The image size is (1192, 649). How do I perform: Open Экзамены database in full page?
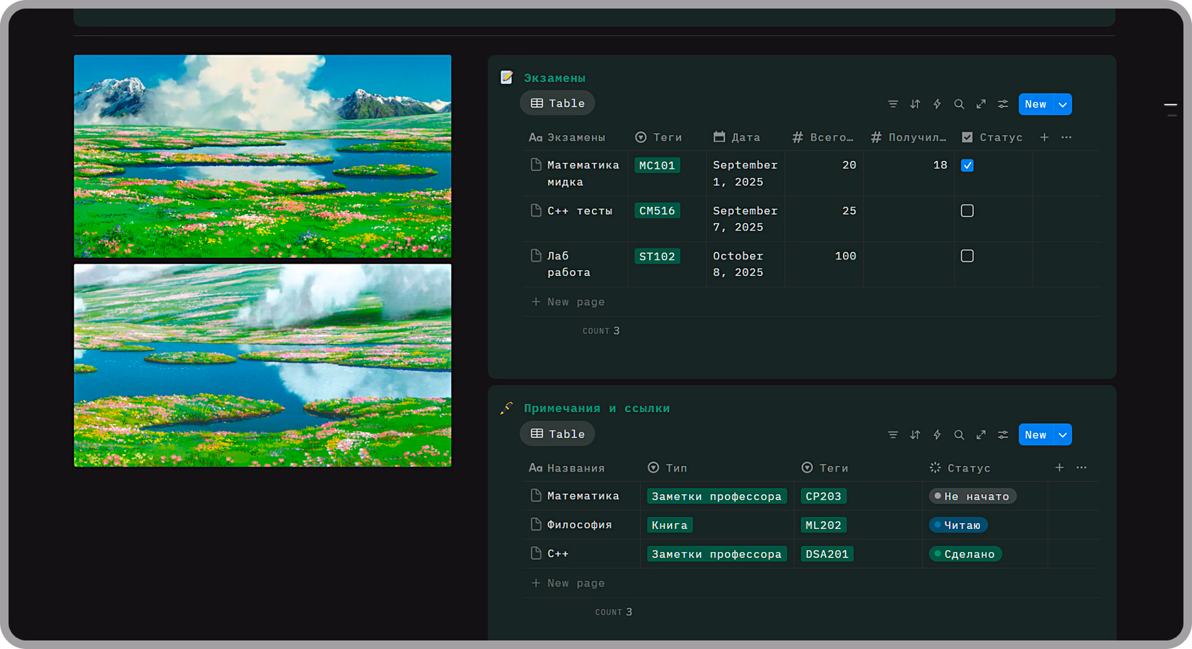click(x=981, y=104)
